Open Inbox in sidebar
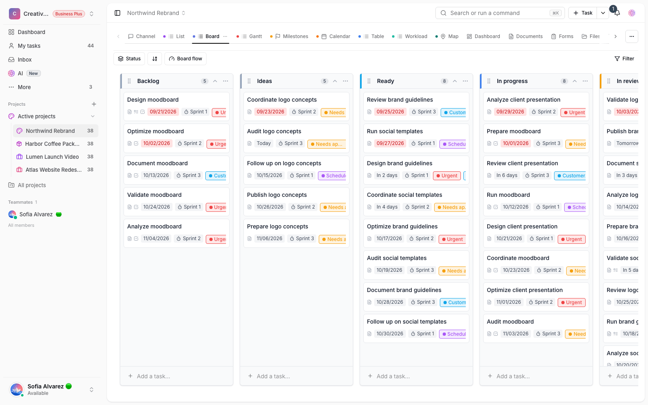648x405 pixels. [x=52, y=60]
